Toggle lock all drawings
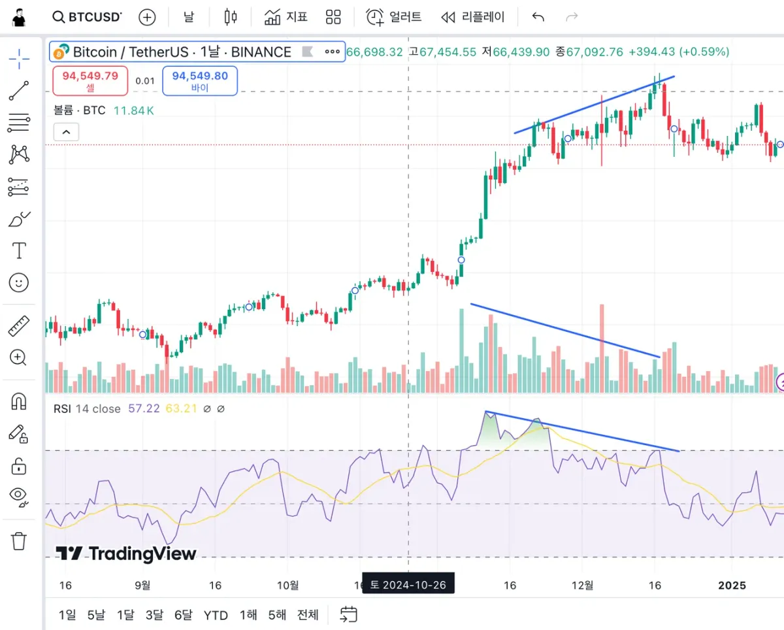784x630 pixels. 19,465
